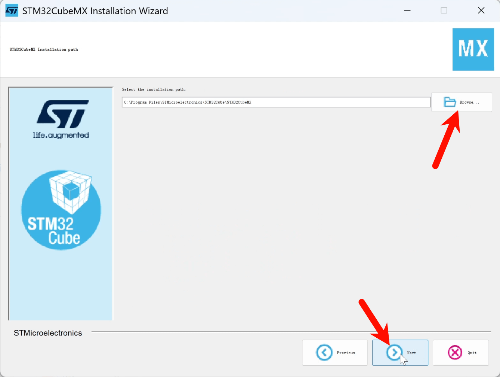Click the ST title bar app icon
The image size is (500, 377).
pos(12,10)
